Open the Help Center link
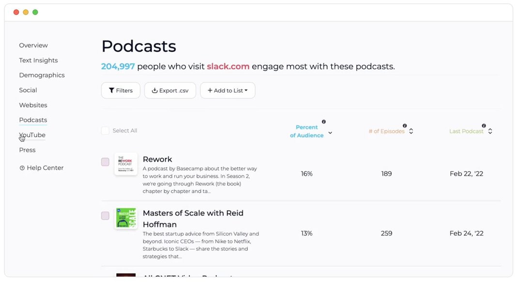The image size is (517, 282). pyautogui.click(x=41, y=168)
